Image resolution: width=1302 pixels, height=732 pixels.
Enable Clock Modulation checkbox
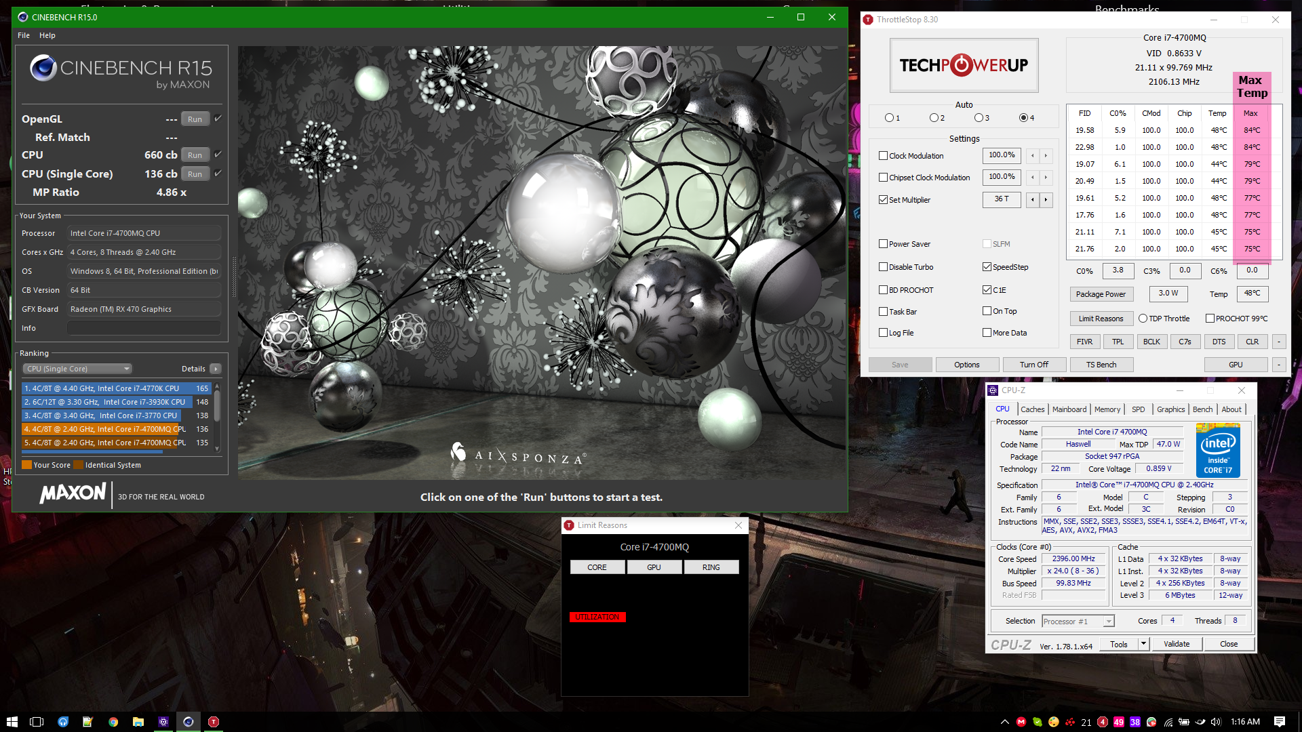tap(883, 156)
